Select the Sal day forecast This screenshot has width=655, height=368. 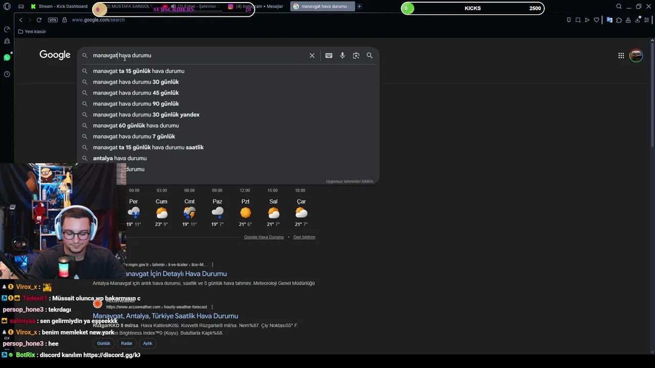coord(273,213)
